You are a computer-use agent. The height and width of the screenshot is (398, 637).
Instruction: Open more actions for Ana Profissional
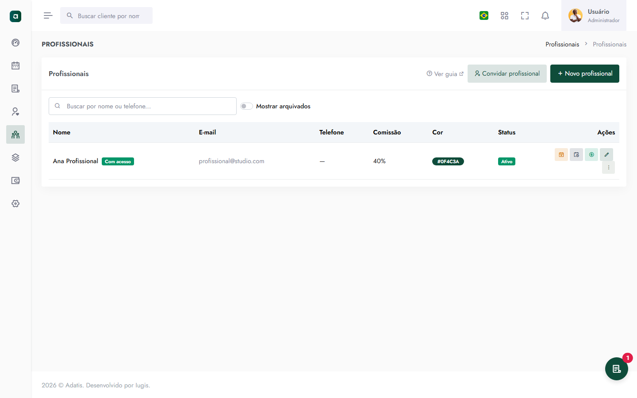[x=609, y=167]
